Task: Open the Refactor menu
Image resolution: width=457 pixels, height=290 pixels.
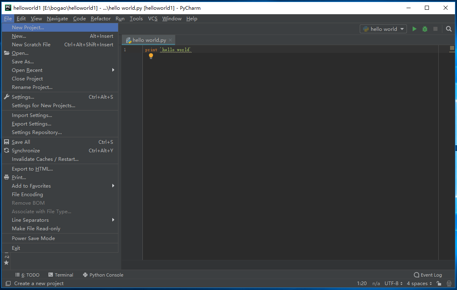Action: pyautogui.click(x=101, y=19)
